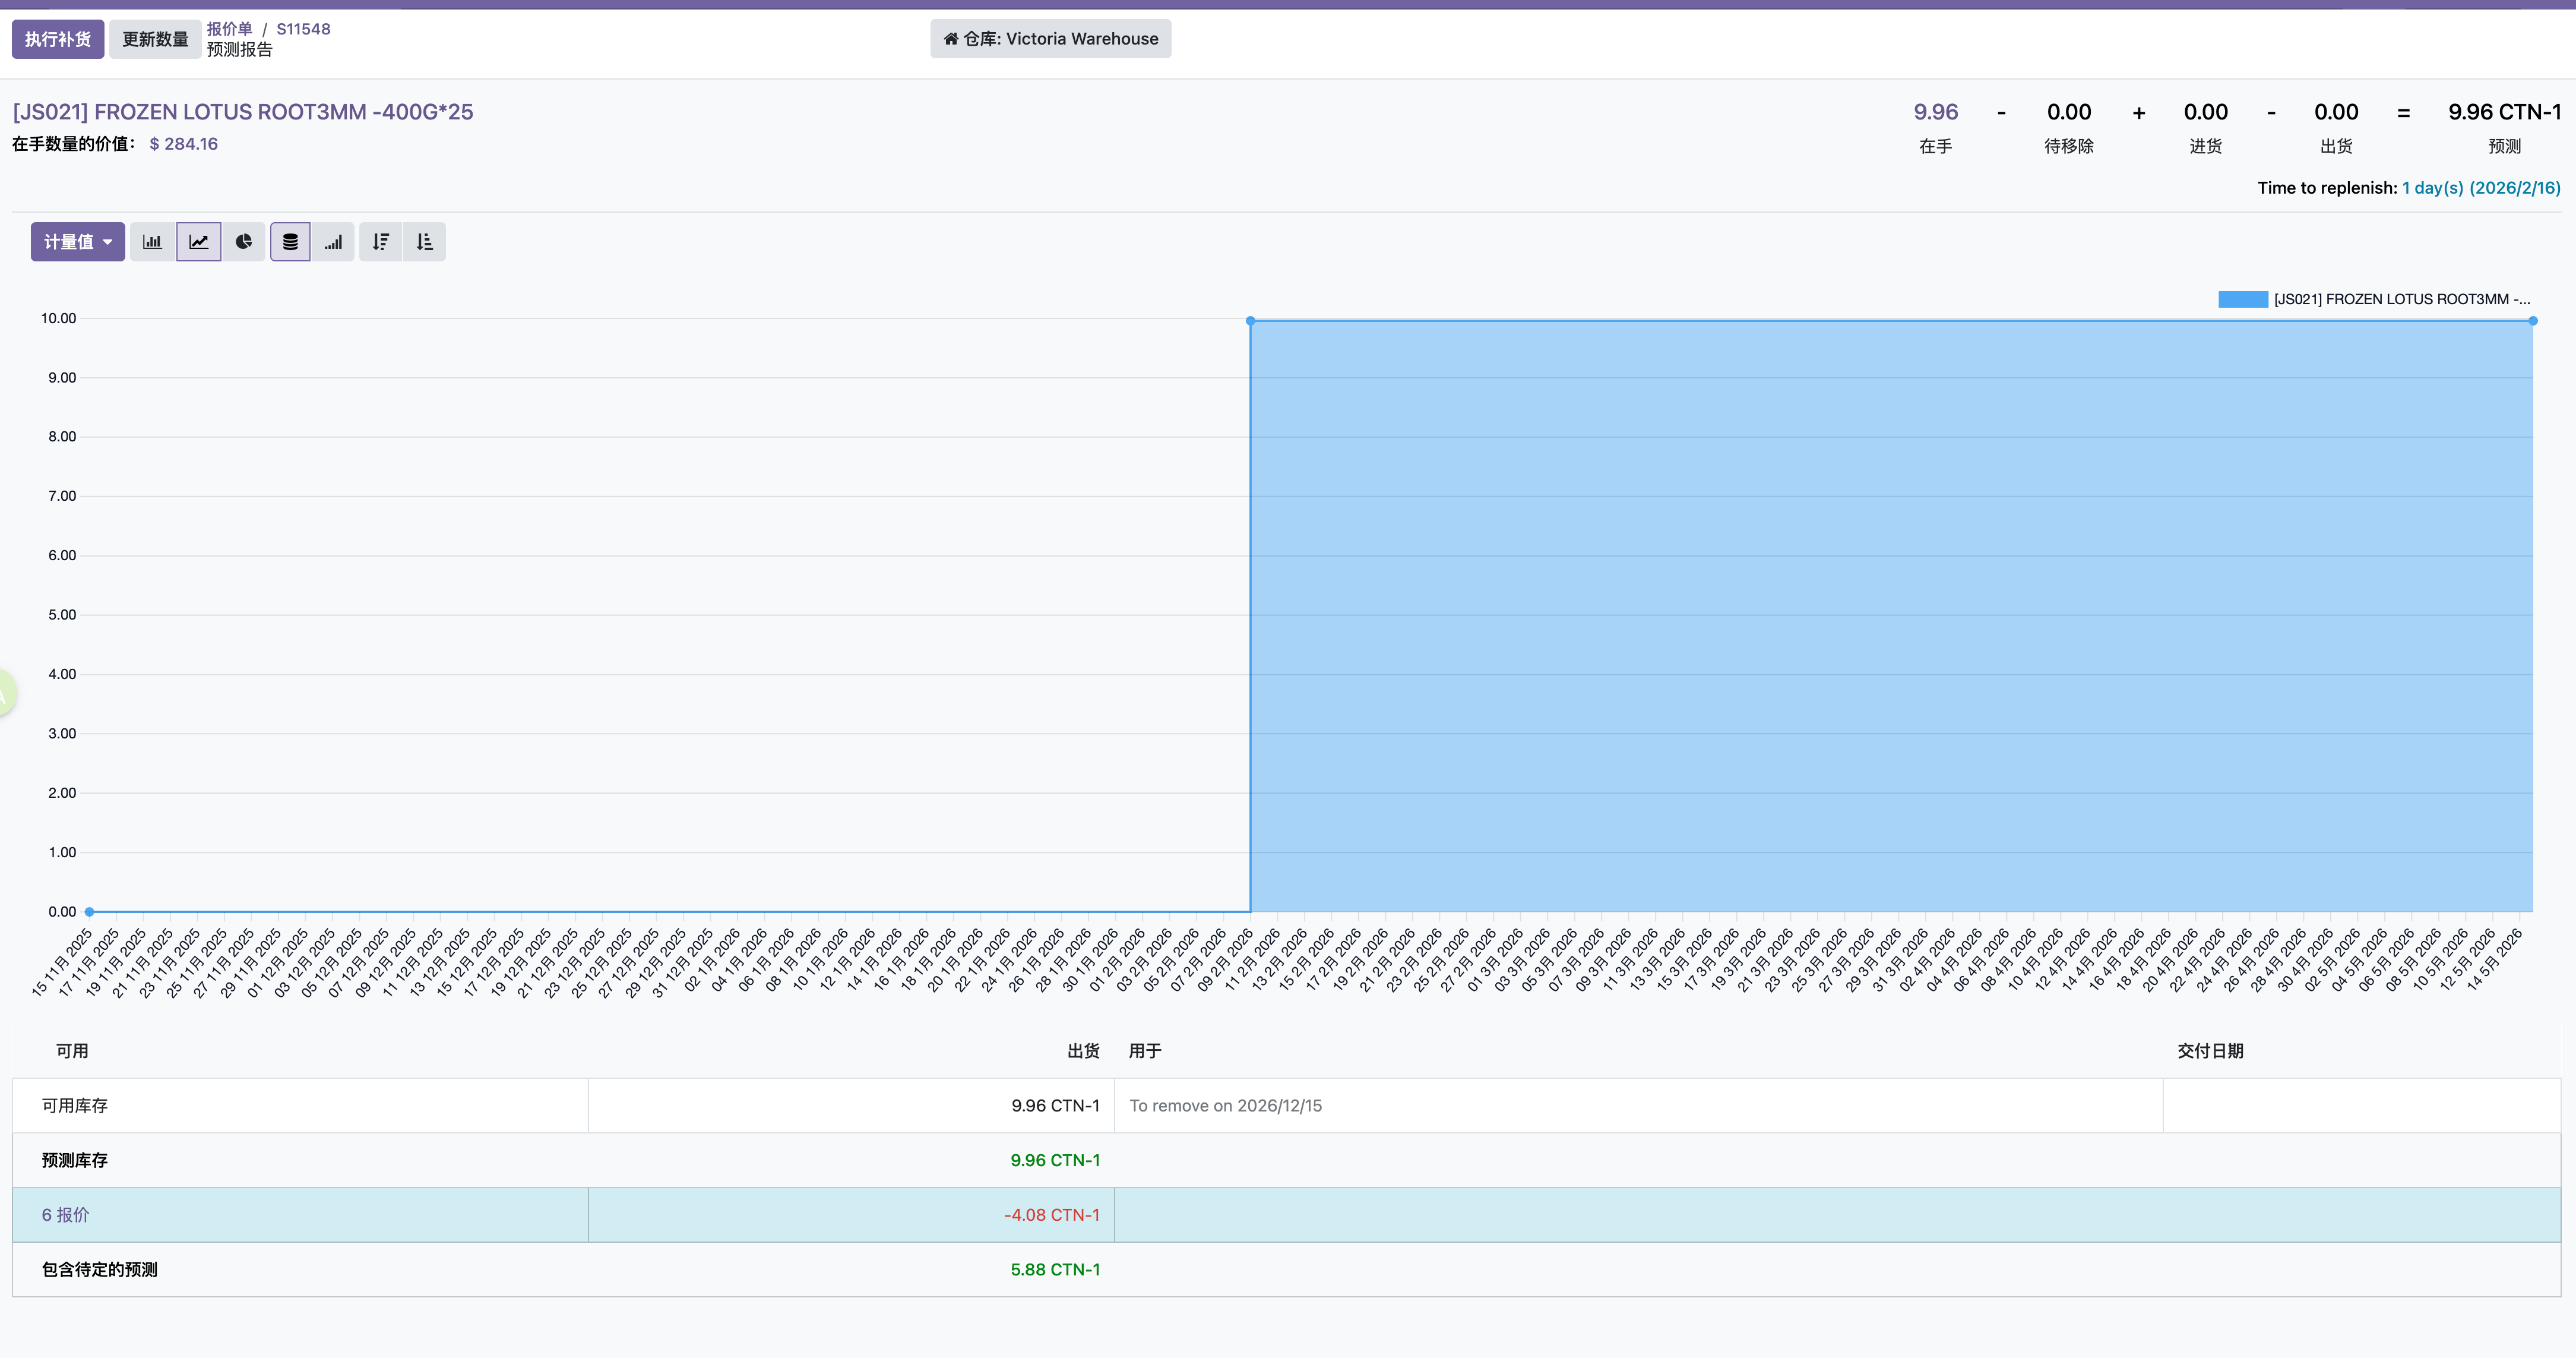Click the 0.00 出货 value in the summary
The height and width of the screenshot is (1358, 2576).
pos(2336,112)
